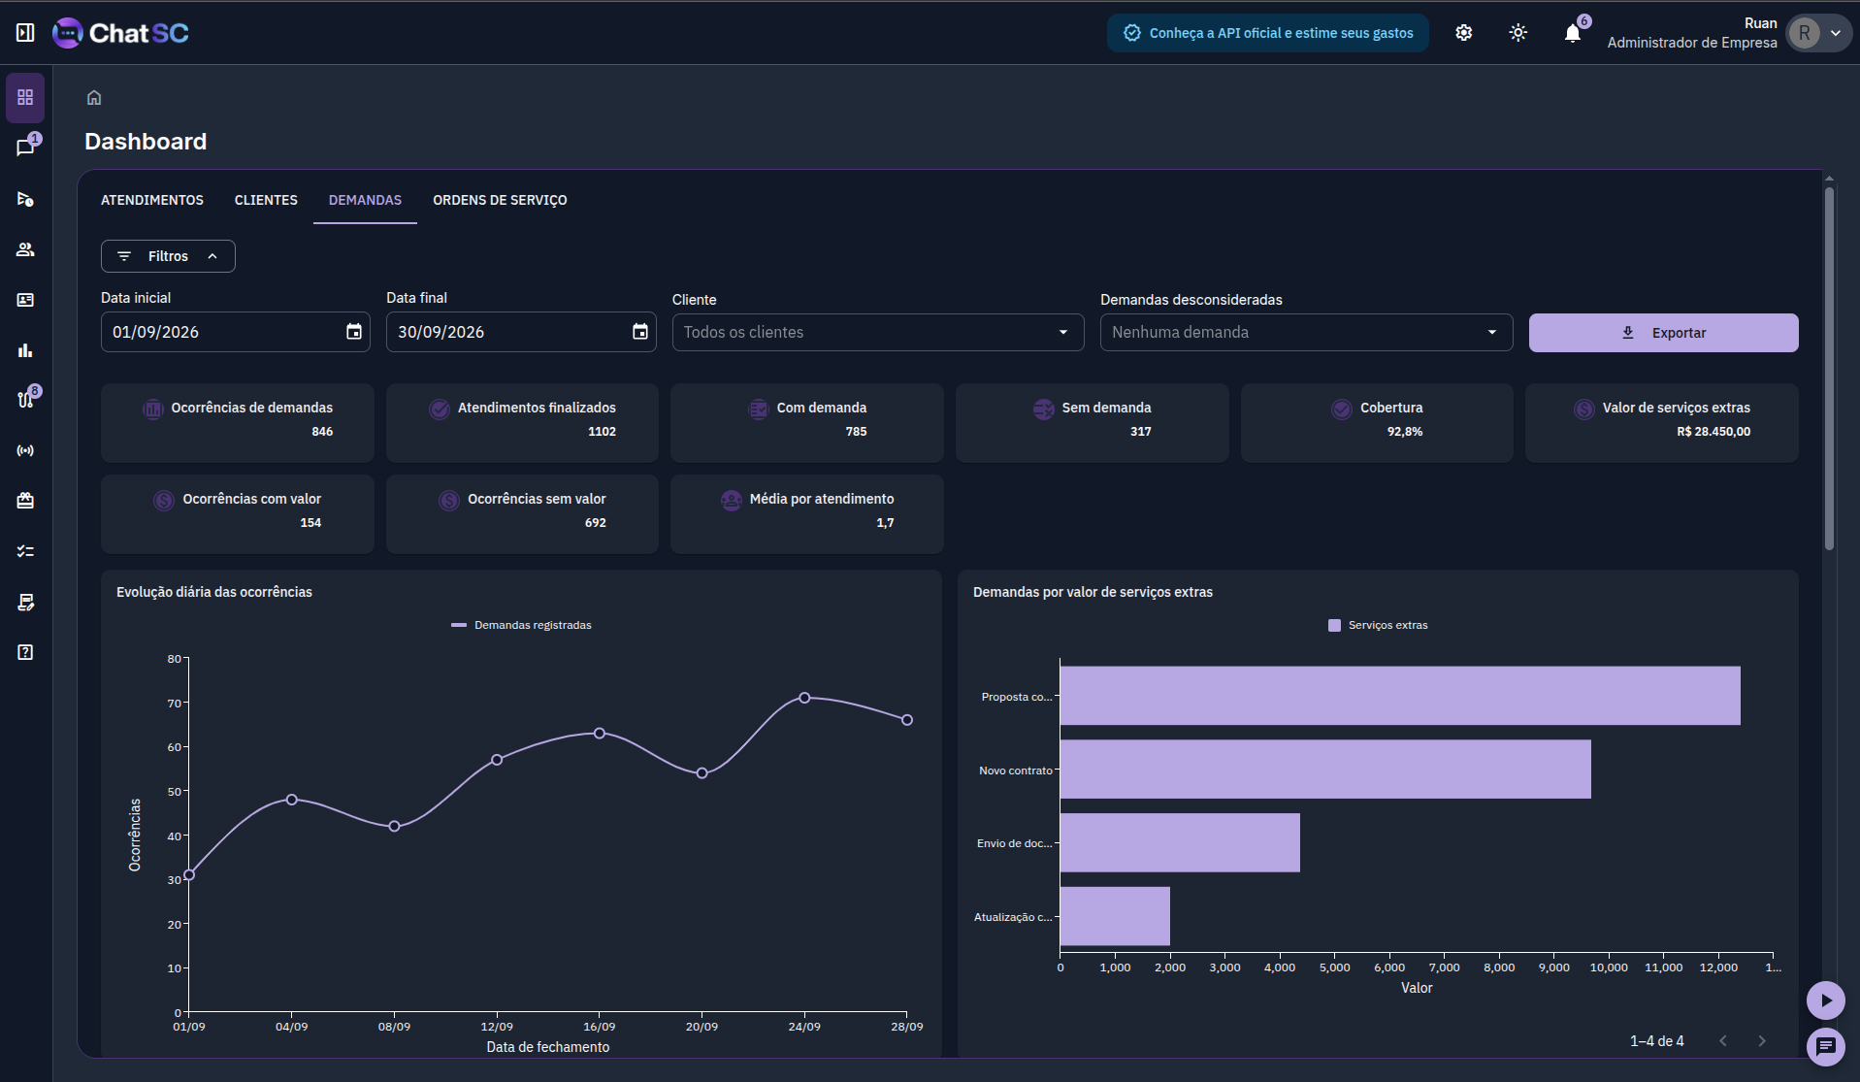Click the dashboard vertical scrollbar
1860x1082 pixels.
point(1829,369)
